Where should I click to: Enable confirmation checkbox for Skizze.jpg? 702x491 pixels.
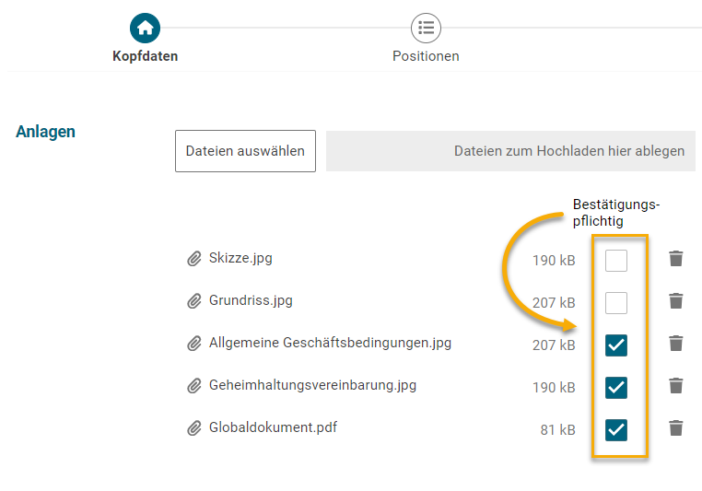(616, 260)
